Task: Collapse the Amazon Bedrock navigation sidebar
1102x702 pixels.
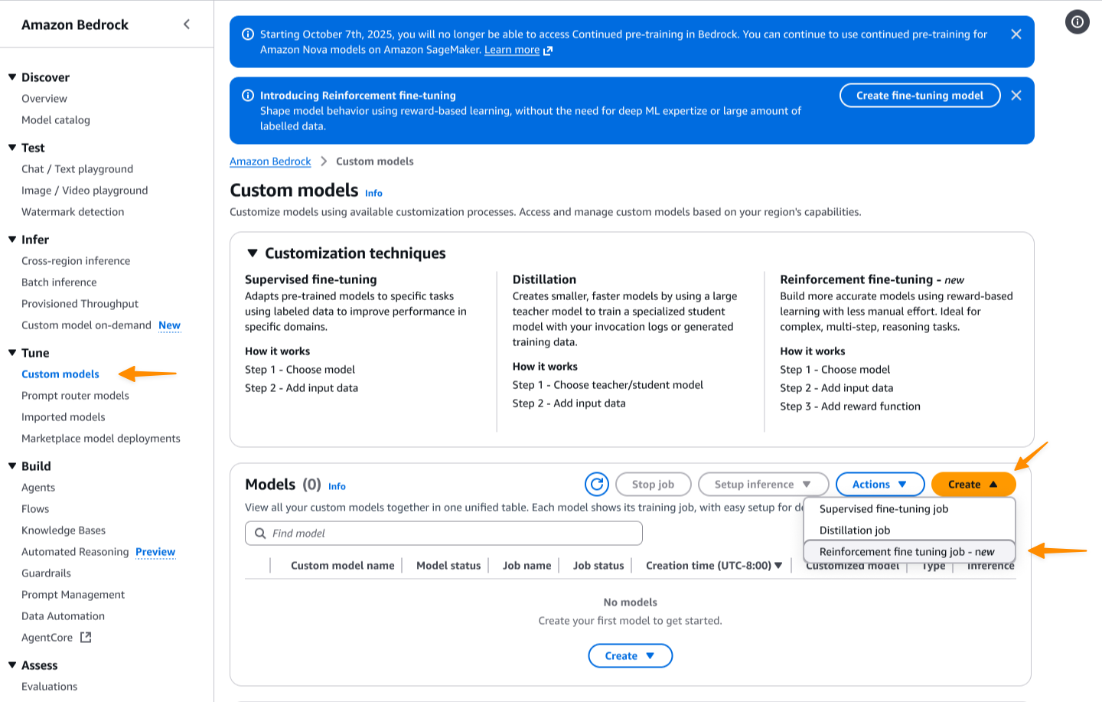Action: click(186, 24)
